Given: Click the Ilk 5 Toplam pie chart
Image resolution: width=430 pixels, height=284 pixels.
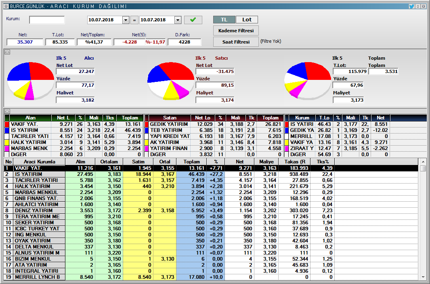Looking at the screenshot, I should coord(308,80).
